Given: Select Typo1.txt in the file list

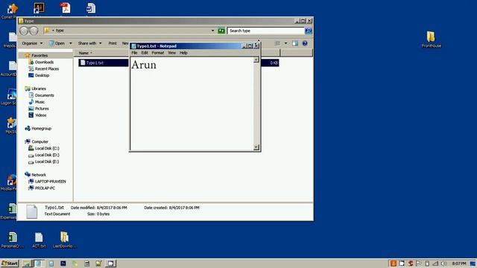Looking at the screenshot, I should (95, 63).
